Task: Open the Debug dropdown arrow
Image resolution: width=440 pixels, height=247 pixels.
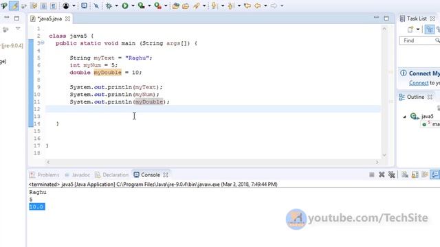Action: click(x=116, y=5)
